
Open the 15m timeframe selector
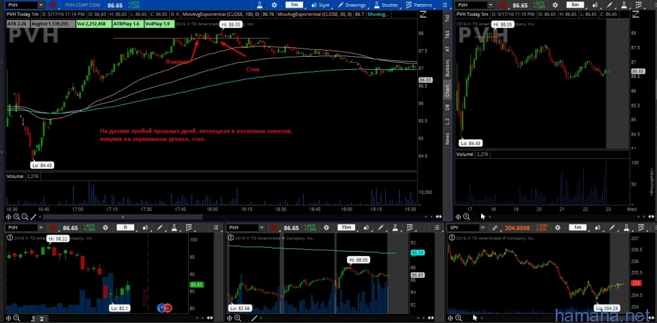click(x=346, y=227)
